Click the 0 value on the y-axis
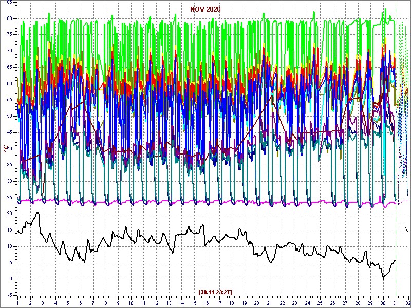Screen dimensions: 411x308 coord(10,279)
